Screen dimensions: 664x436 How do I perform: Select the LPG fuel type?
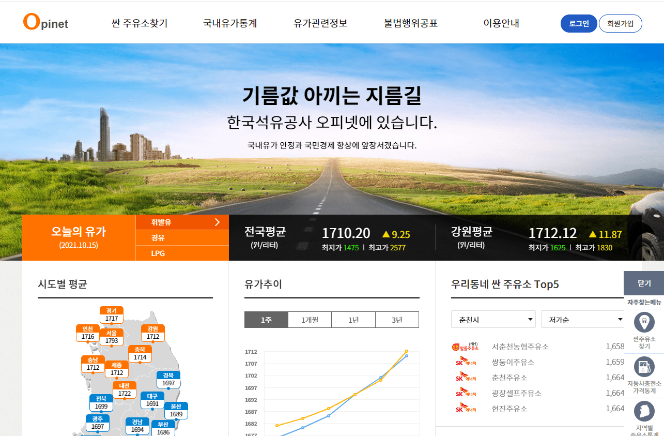[182, 253]
